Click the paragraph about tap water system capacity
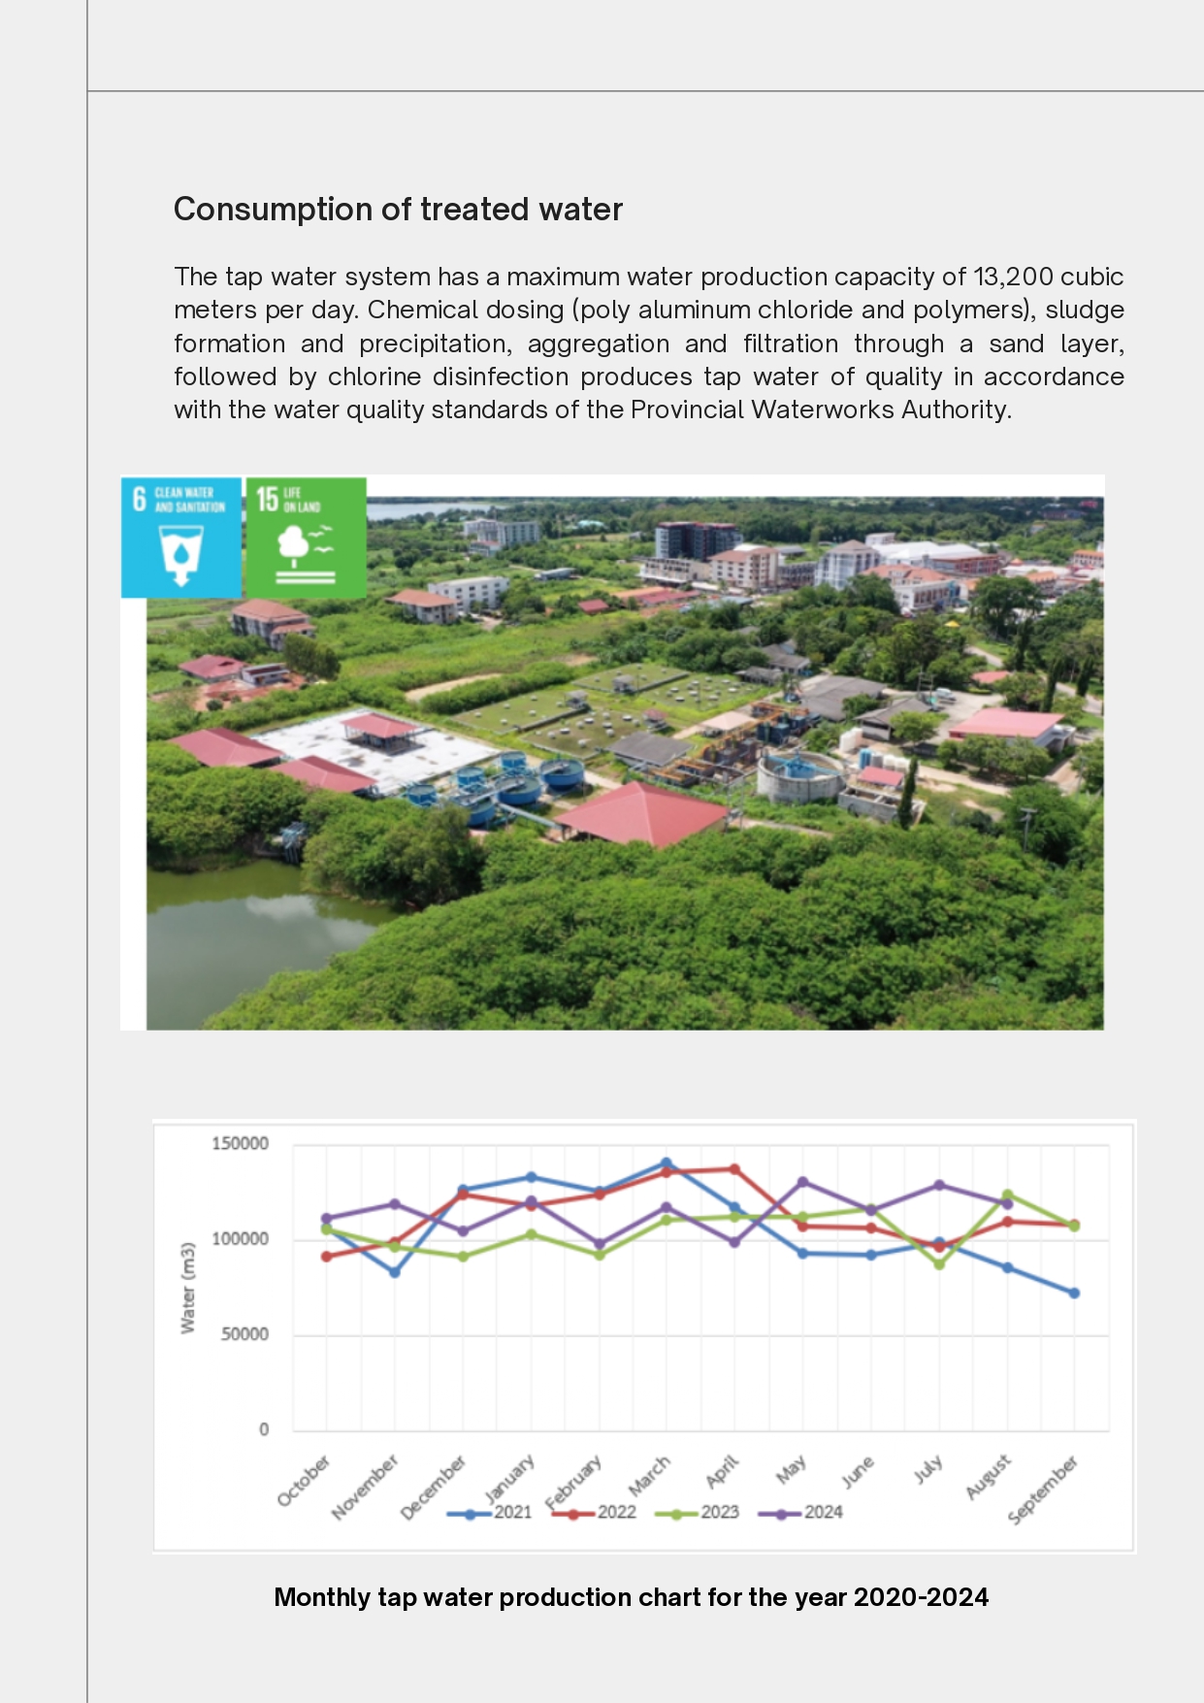 pyautogui.click(x=648, y=344)
